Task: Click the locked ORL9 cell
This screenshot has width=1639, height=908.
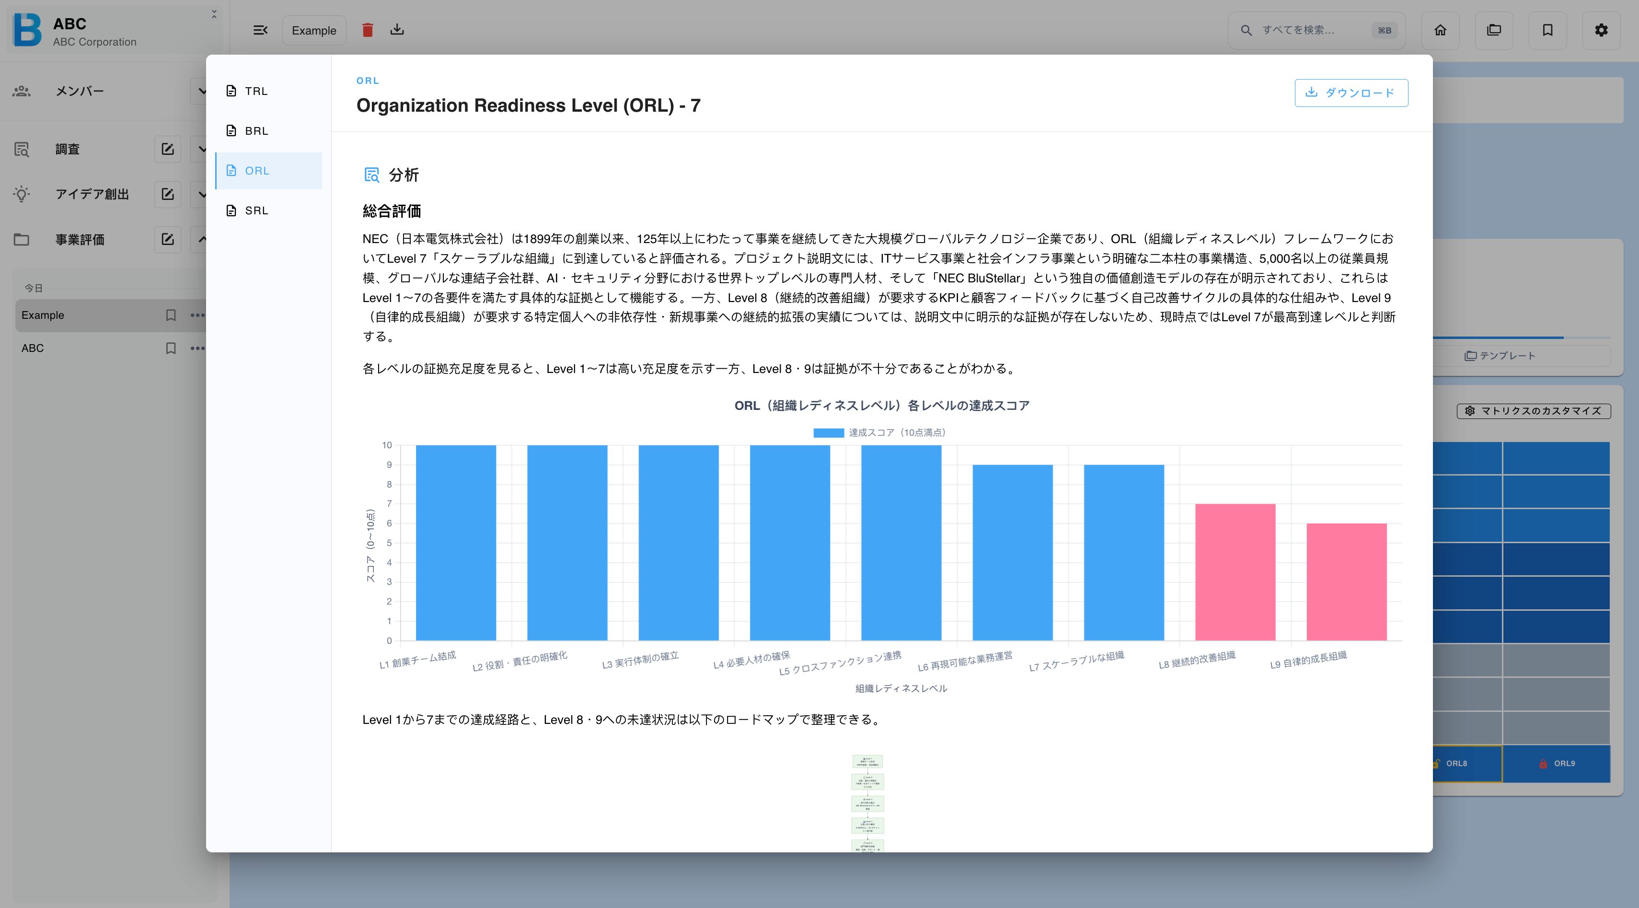Action: (1556, 763)
